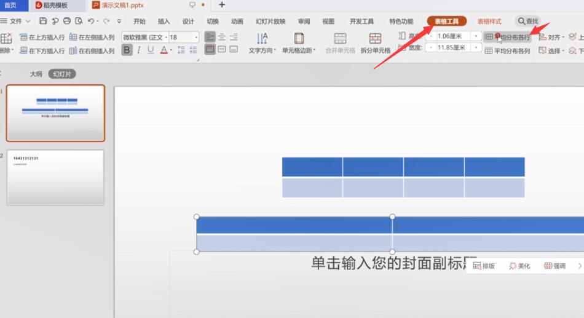Align text left in cell

point(210,37)
